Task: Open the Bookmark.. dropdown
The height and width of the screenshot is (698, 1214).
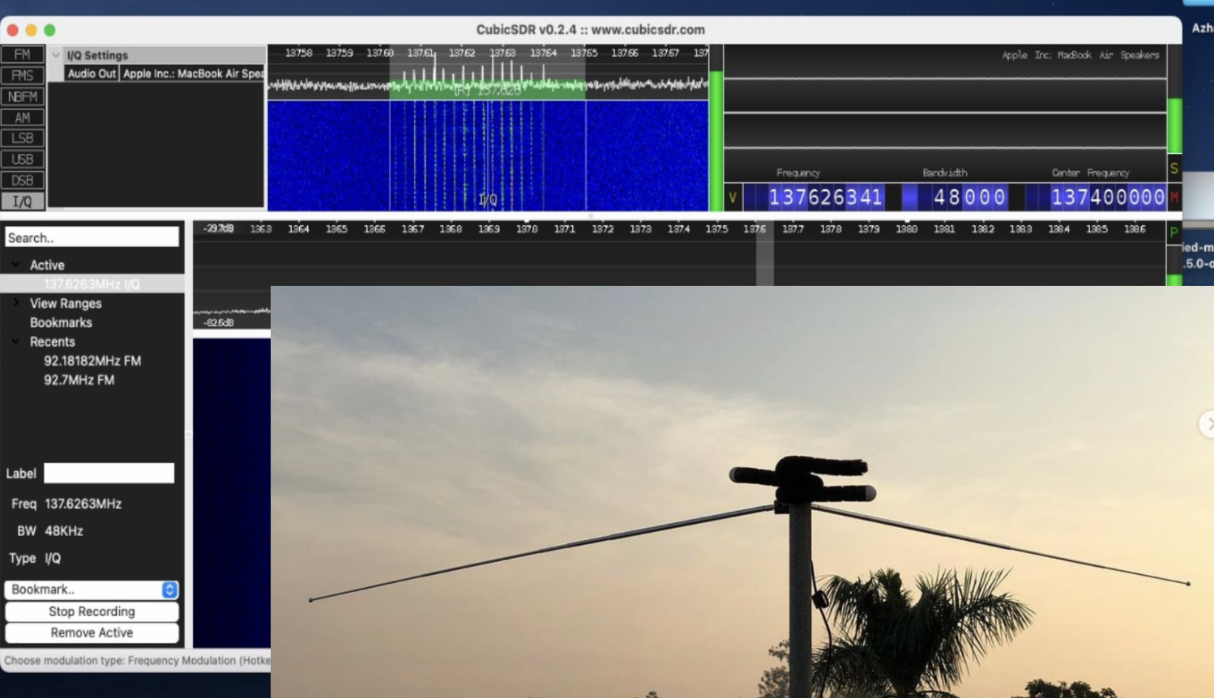Action: click(x=92, y=589)
